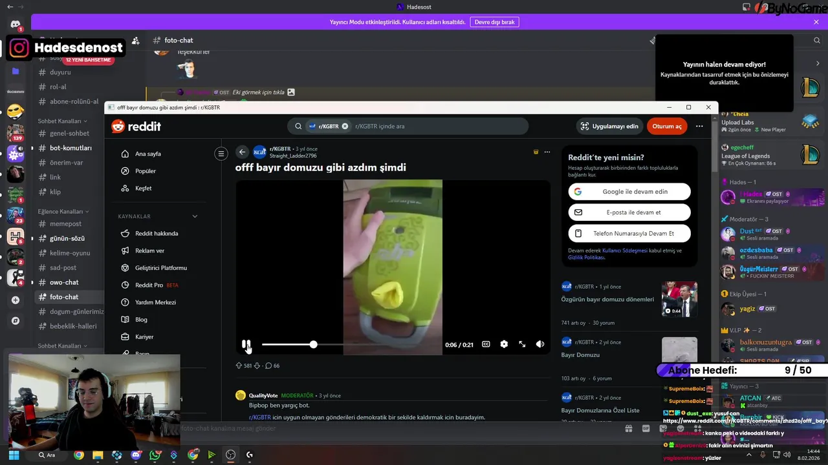
Task: Click Telefon Numarasıyla Devam Et
Action: pyautogui.click(x=629, y=233)
